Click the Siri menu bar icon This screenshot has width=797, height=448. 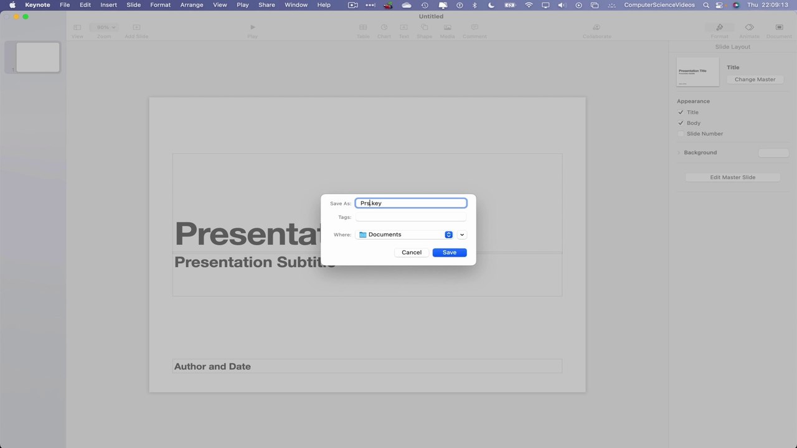pos(736,5)
